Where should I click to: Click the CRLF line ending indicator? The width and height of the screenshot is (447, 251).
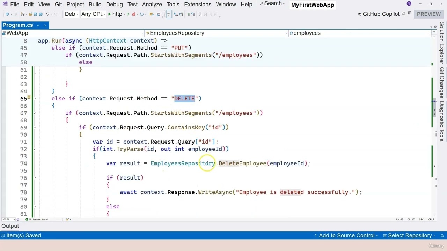click(431, 219)
